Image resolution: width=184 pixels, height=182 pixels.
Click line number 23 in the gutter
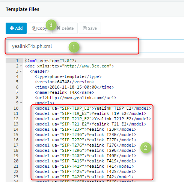(x=16, y=177)
